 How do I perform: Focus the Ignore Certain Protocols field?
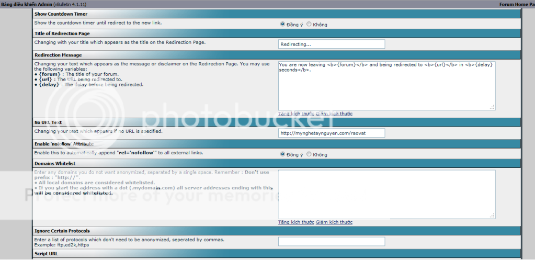coord(332,241)
